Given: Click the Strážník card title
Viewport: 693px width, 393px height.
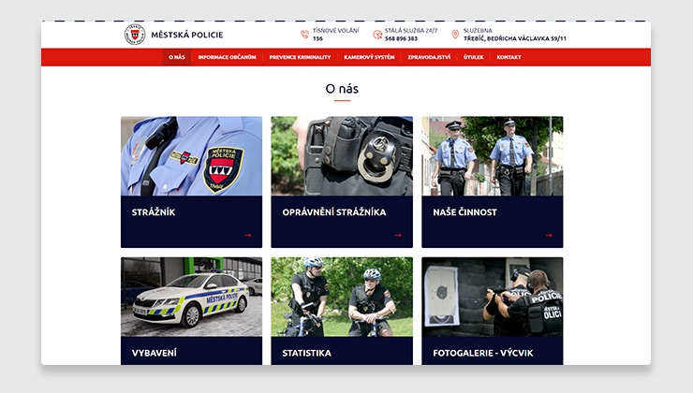Looking at the screenshot, I should 154,212.
